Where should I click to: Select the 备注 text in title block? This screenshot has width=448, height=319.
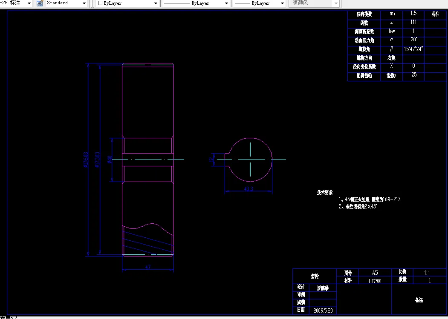pos(419,300)
